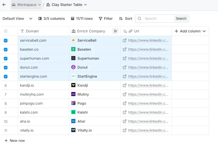This screenshot has width=218, height=148.
Task: Uncheck the servicebell.com row checkbox
Action: 6,40
